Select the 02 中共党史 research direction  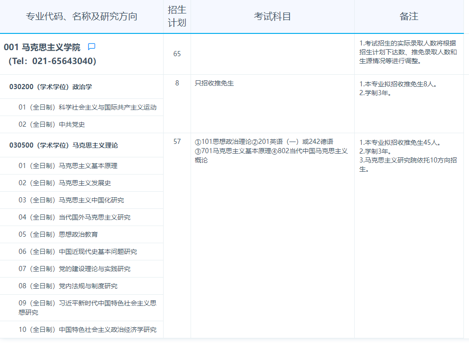[52, 124]
